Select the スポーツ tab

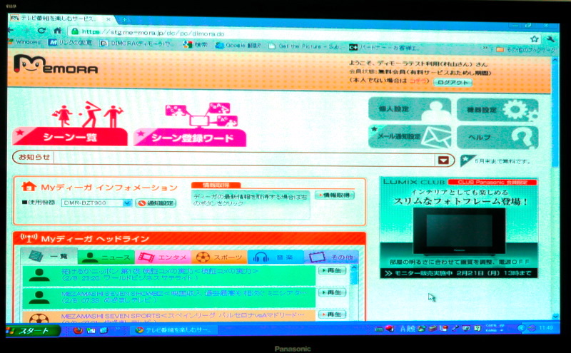pos(219,257)
